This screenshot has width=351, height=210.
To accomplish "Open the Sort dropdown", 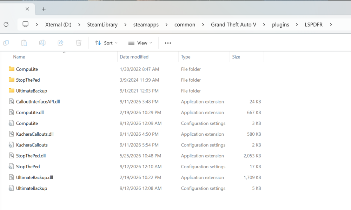I will click(106, 43).
